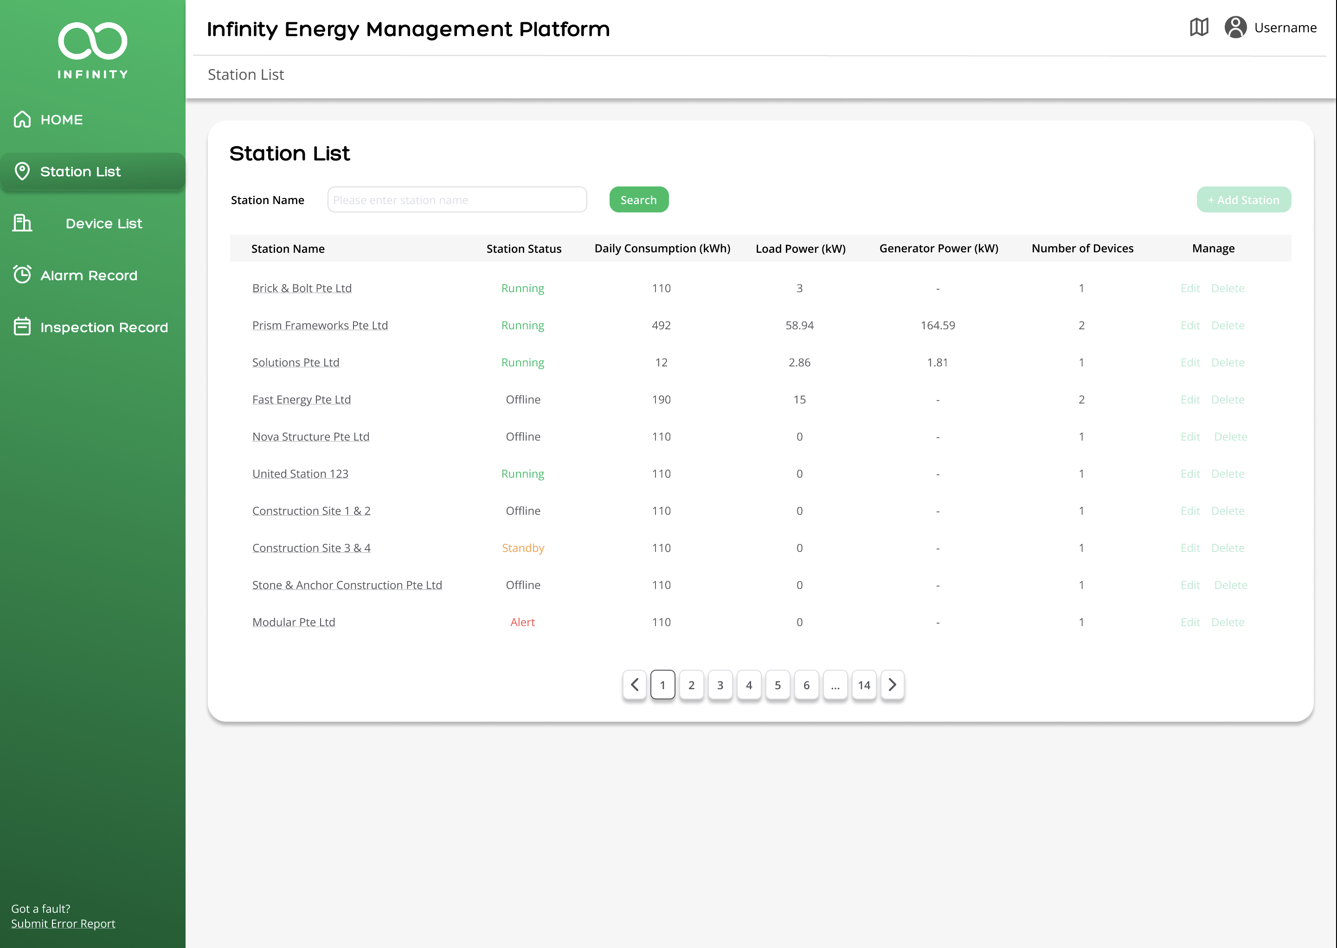Delete the Modular Pte Ltd station
The width and height of the screenshot is (1337, 948).
tap(1227, 622)
